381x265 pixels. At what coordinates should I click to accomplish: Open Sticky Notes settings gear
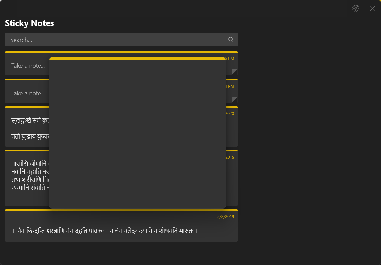pyautogui.click(x=356, y=8)
